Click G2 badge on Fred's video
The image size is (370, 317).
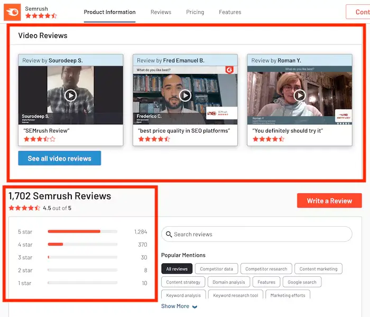point(229,70)
